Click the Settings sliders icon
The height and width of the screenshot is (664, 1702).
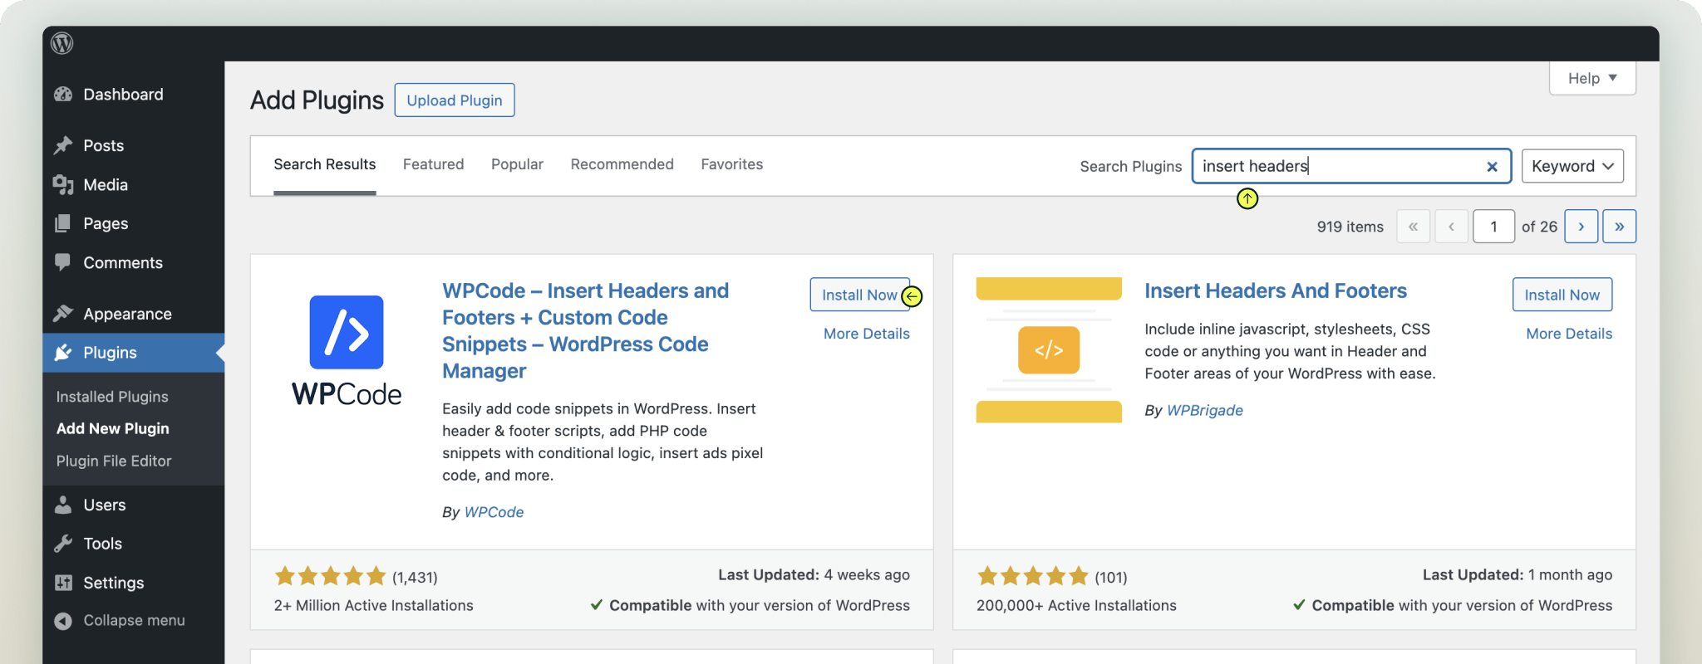63,583
